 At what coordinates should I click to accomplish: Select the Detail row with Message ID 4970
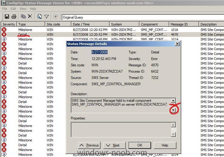pyautogui.click(x=113, y=35)
